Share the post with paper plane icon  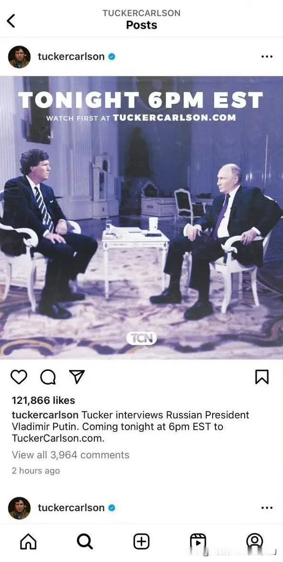(x=77, y=377)
